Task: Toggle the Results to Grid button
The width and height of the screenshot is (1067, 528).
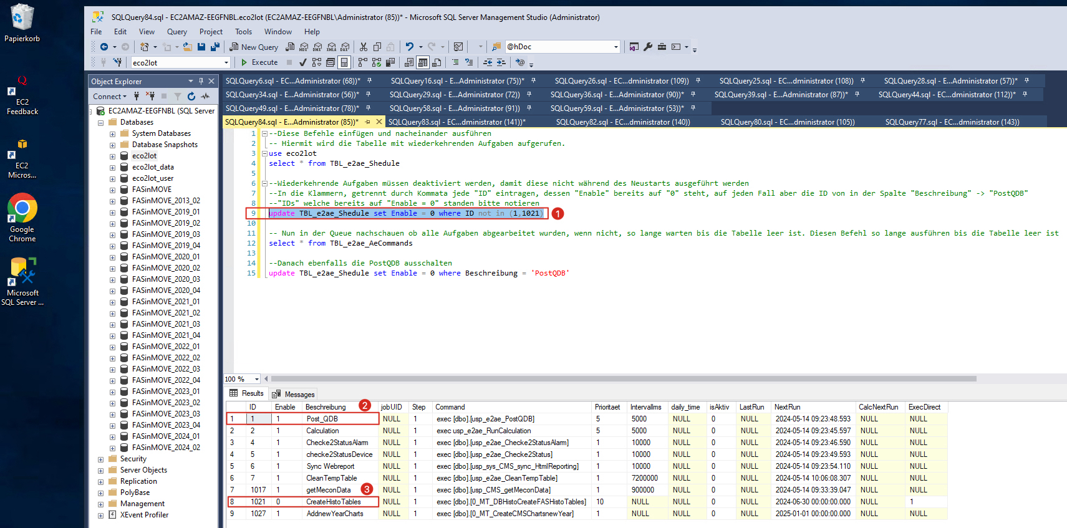Action: click(x=423, y=62)
